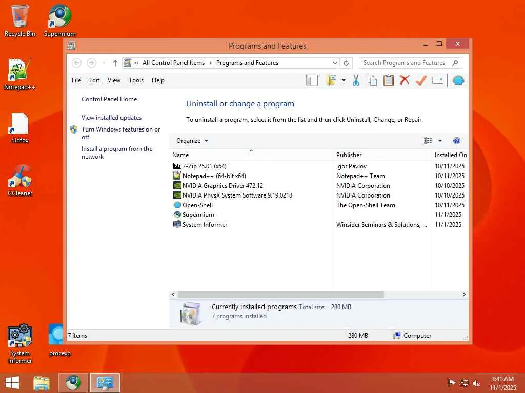Image resolution: width=525 pixels, height=393 pixels.
Task: Go to Control Panel Home
Action: pyautogui.click(x=109, y=99)
